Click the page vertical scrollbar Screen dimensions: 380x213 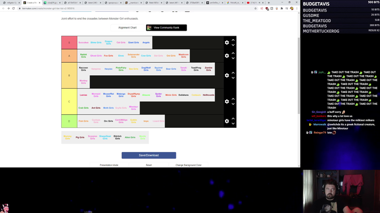[299, 75]
